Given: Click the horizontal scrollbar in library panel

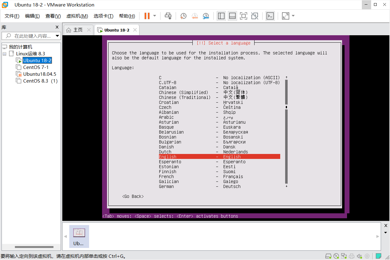Looking at the screenshot, I should point(34,247).
